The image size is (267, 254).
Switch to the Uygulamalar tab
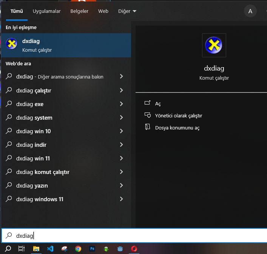[x=46, y=11]
